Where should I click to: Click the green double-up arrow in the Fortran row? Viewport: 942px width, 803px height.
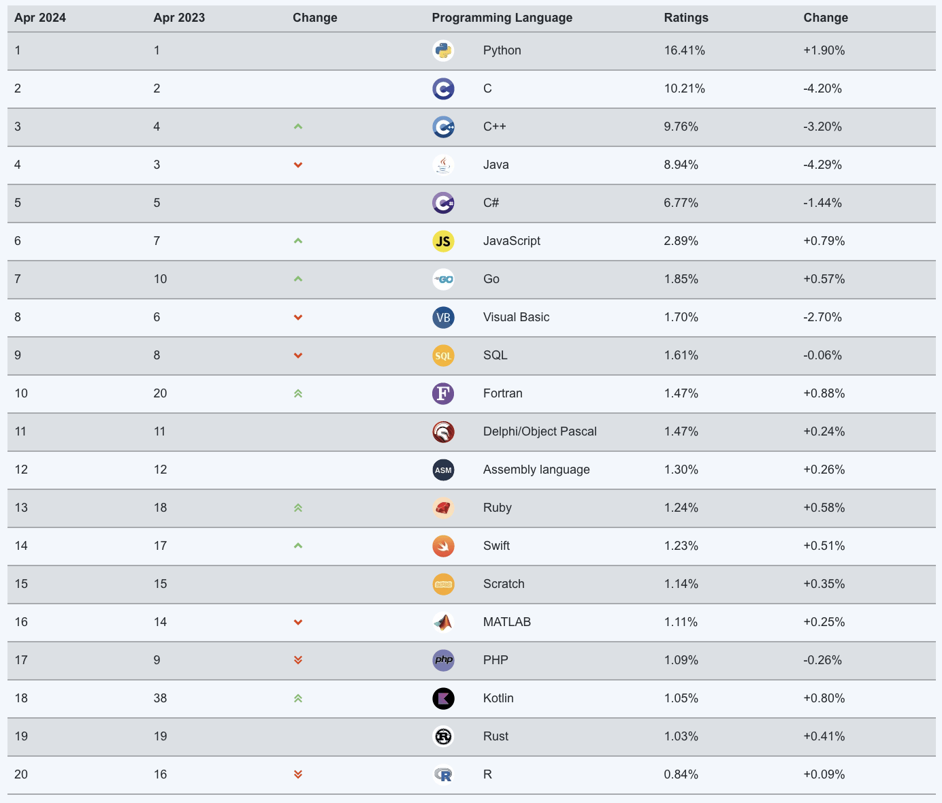point(298,393)
